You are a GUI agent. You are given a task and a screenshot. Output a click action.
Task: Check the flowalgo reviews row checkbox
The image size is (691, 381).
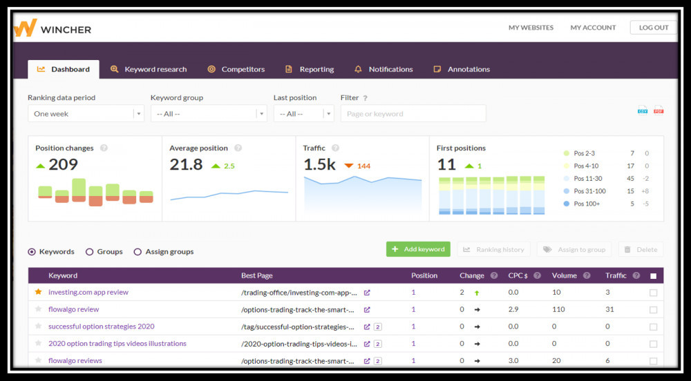pyautogui.click(x=654, y=362)
